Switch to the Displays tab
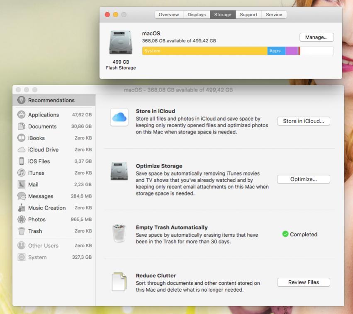This screenshot has height=314, width=353. [197, 15]
